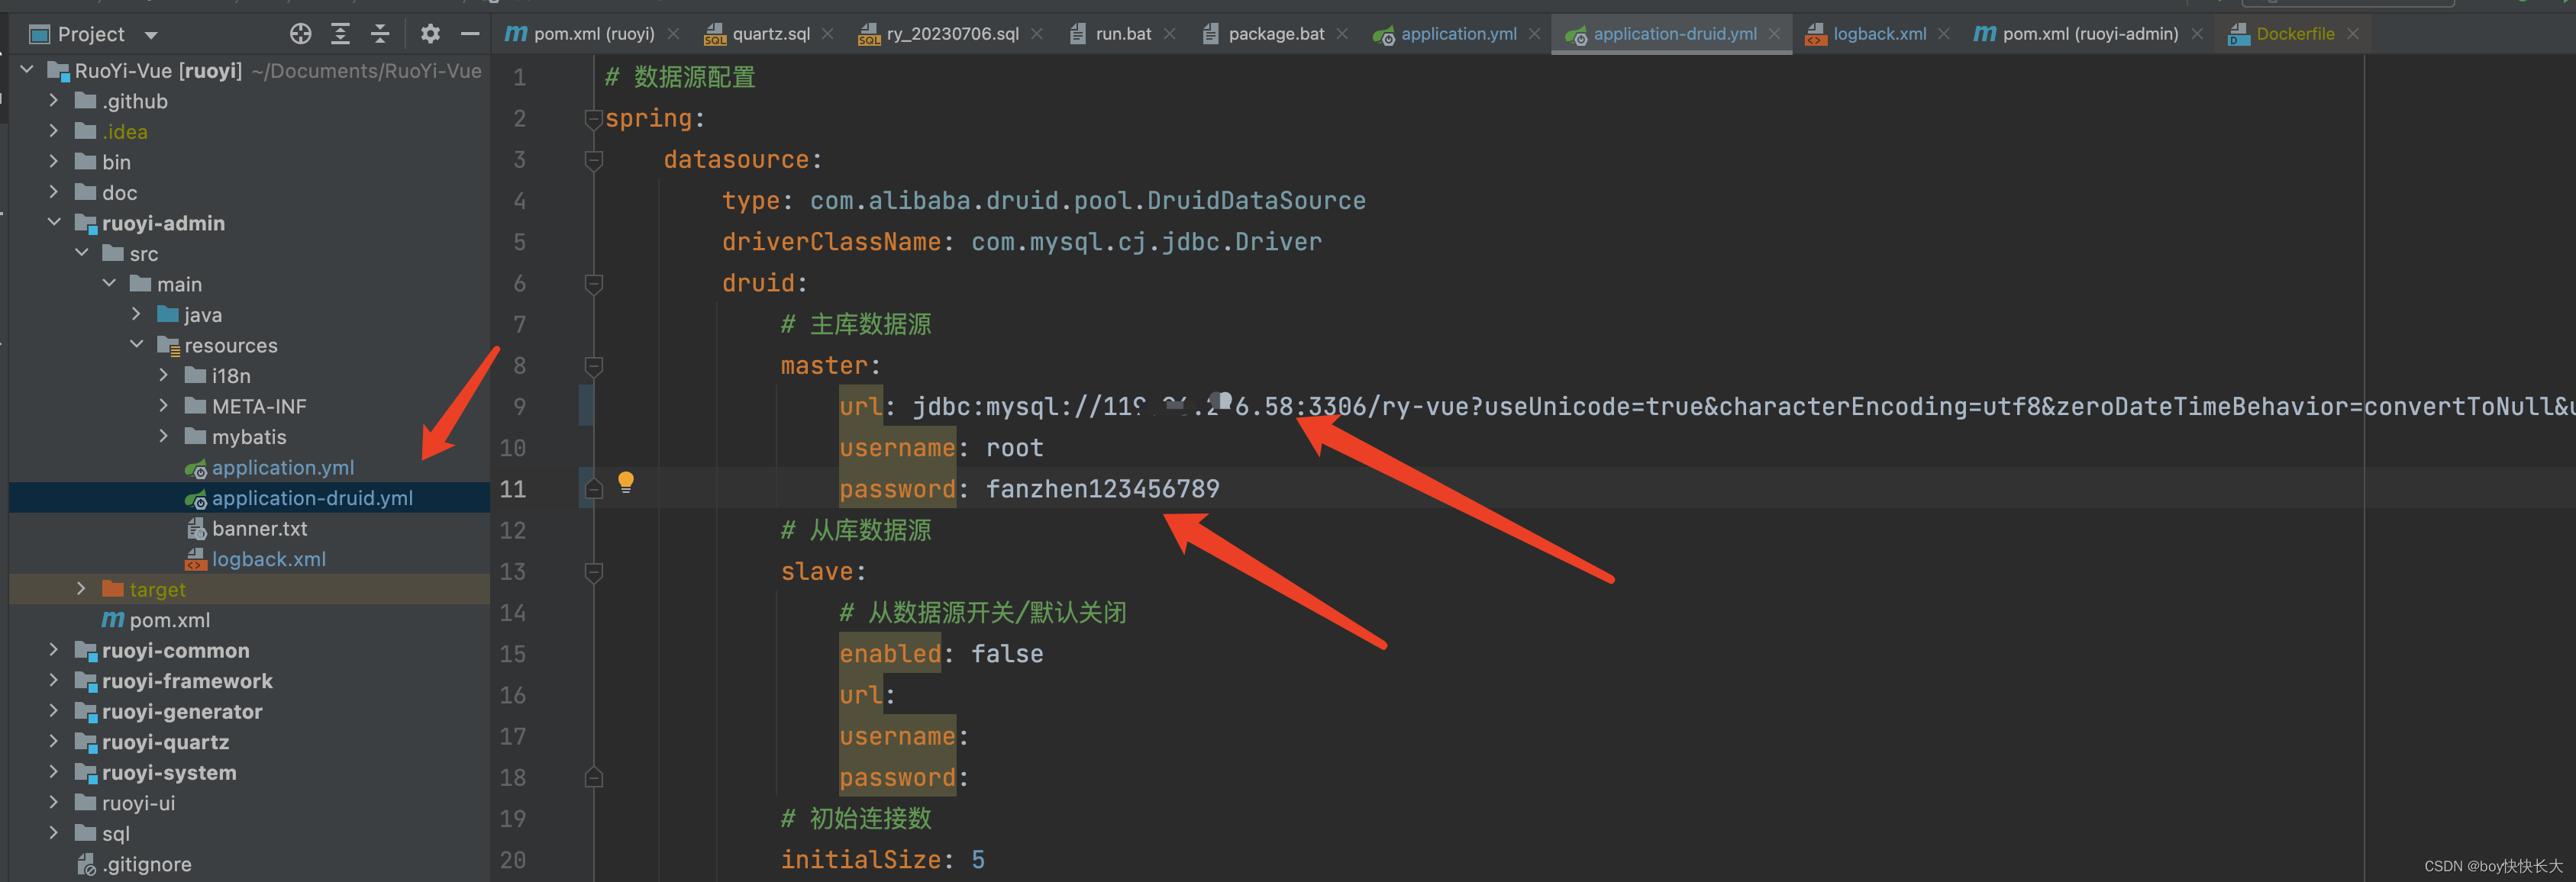
Task: Close the application-druid.yml tab
Action: pos(1774,34)
